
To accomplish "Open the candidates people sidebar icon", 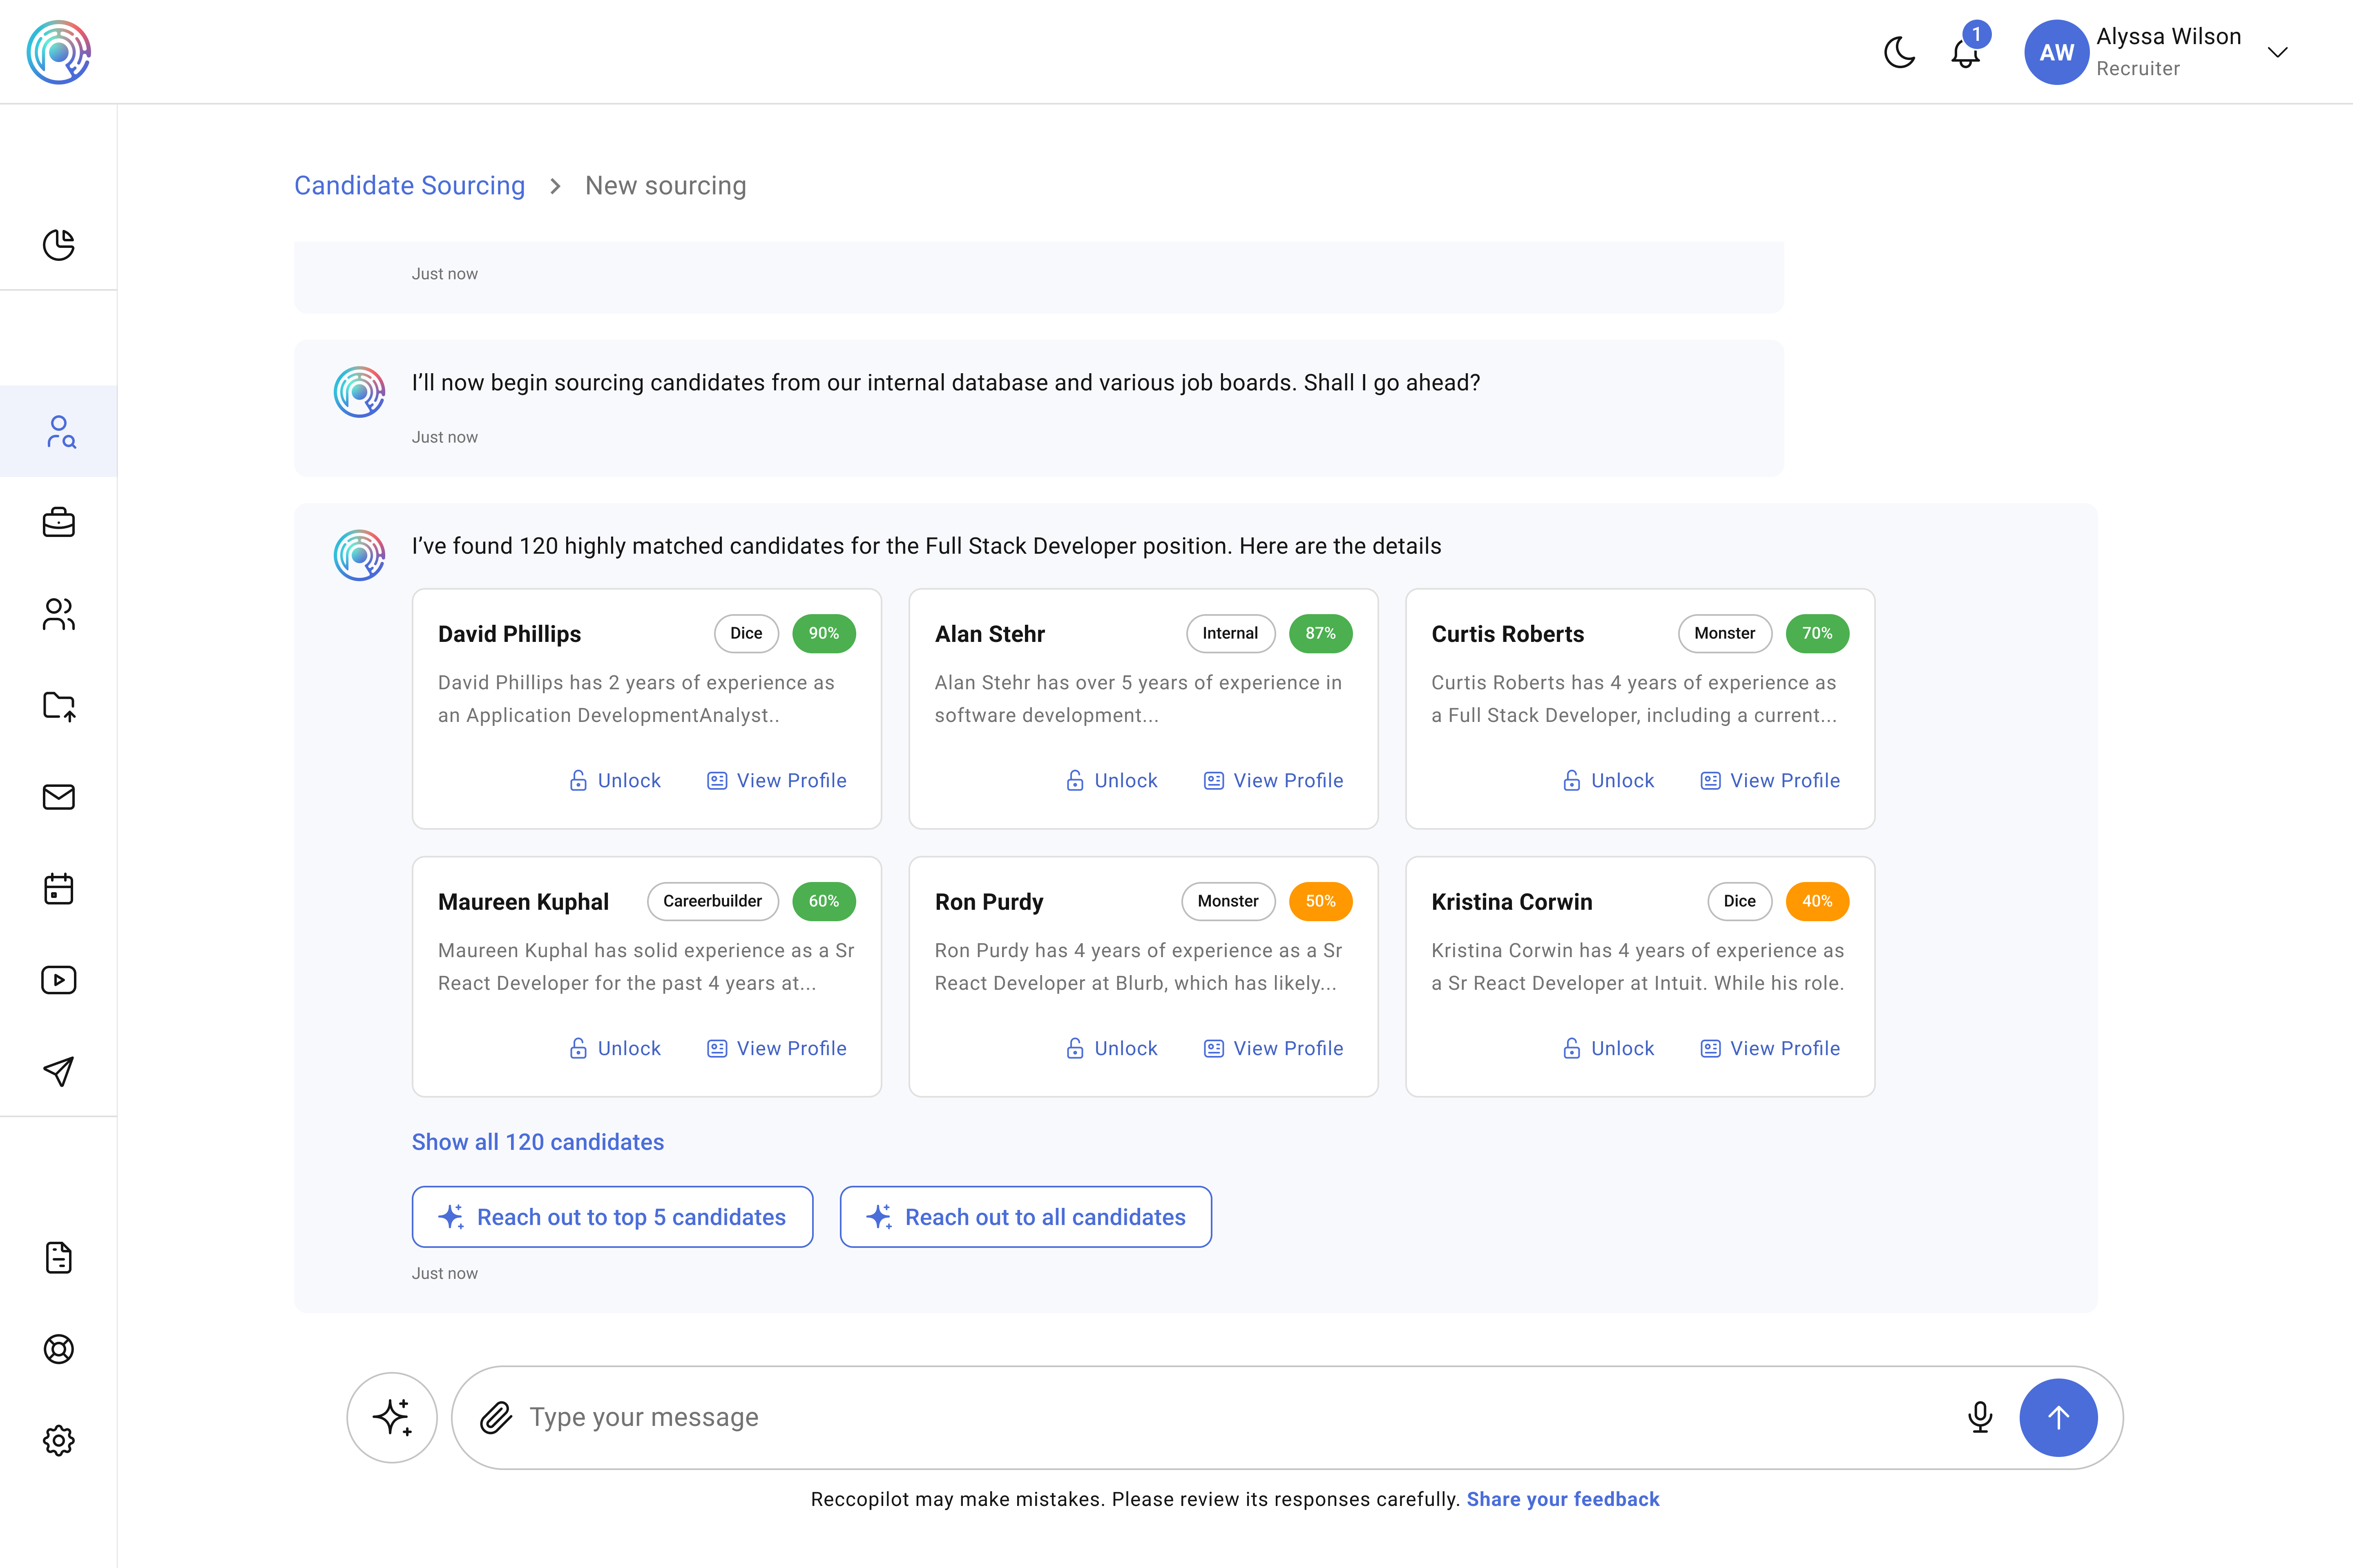I will pyautogui.click(x=59, y=614).
